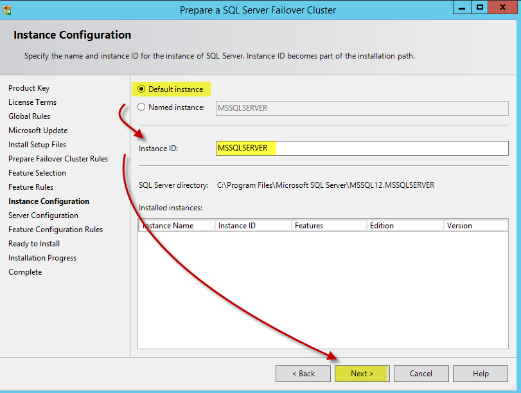Select Product Key step in sidebar
This screenshot has width=521, height=393.
pyautogui.click(x=29, y=88)
